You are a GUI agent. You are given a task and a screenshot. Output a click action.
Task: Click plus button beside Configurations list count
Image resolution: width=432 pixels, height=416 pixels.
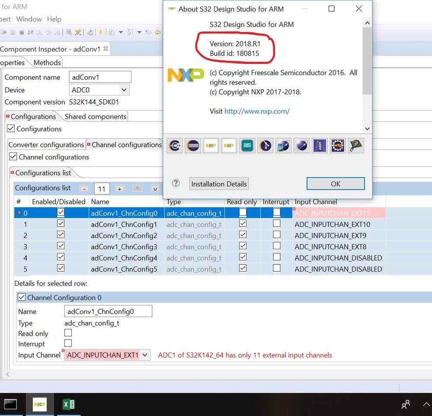pyautogui.click(x=120, y=189)
